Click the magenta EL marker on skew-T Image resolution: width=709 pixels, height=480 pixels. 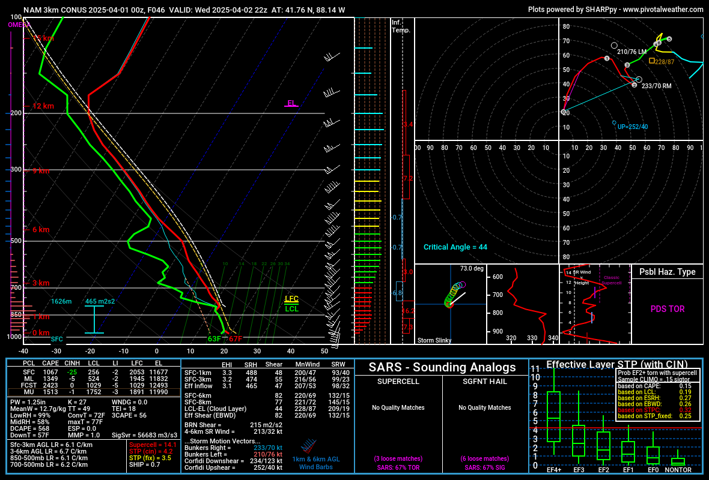(x=291, y=104)
